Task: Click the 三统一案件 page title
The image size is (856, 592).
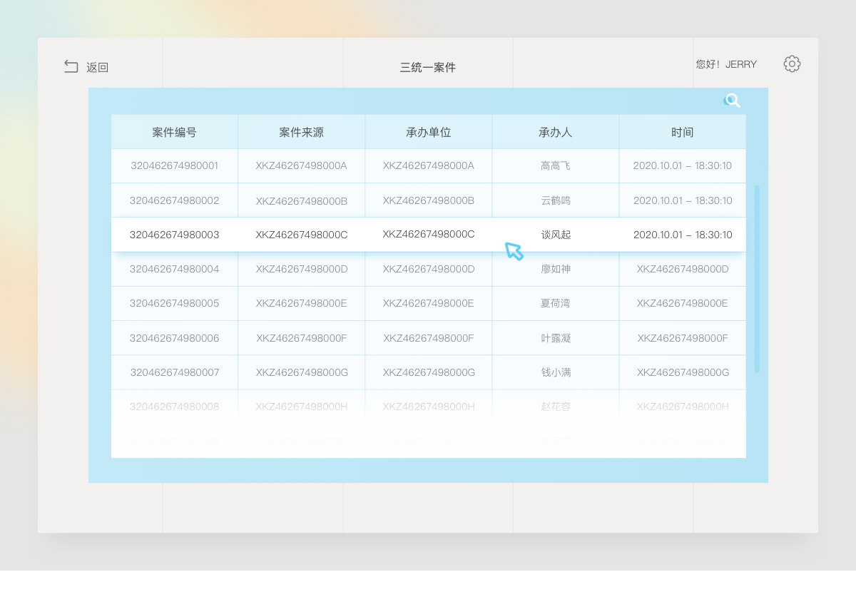Action: [428, 68]
